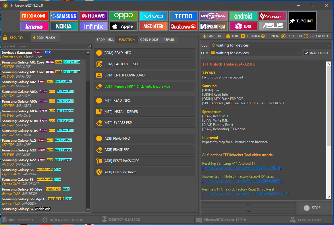334x225 pixels.
Task: Click [ADB] READ INFO button
Action: point(145,139)
